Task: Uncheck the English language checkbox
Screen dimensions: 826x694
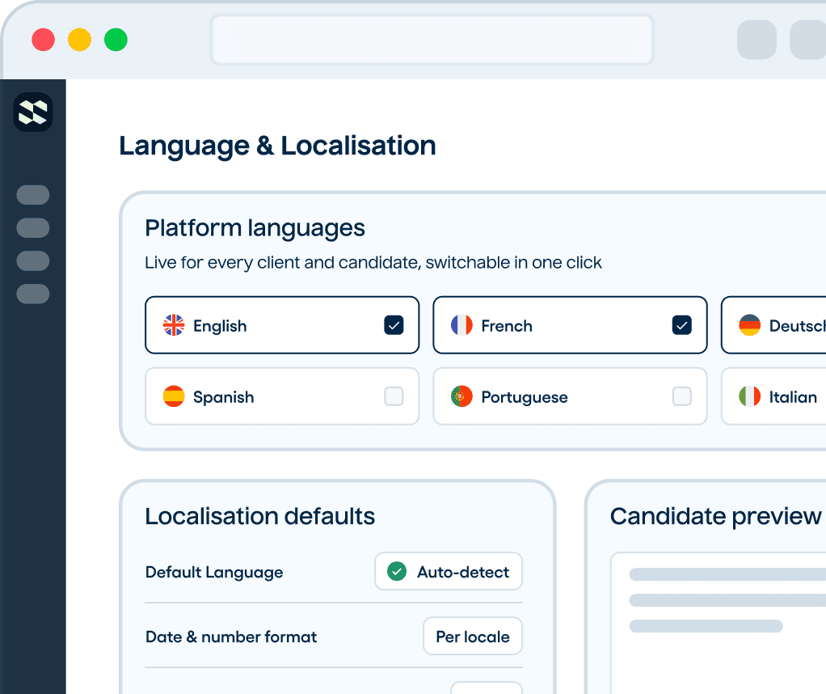Action: [x=394, y=325]
